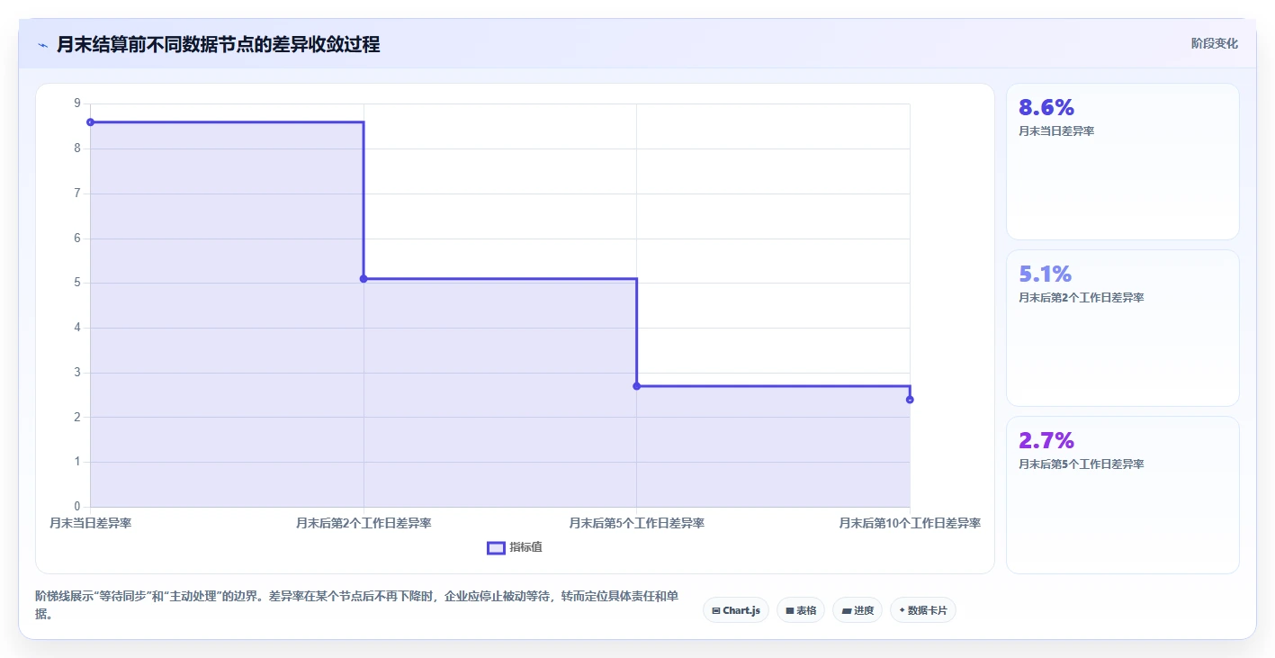
Task: Select the 8.6% stat card
Action: [1122, 162]
